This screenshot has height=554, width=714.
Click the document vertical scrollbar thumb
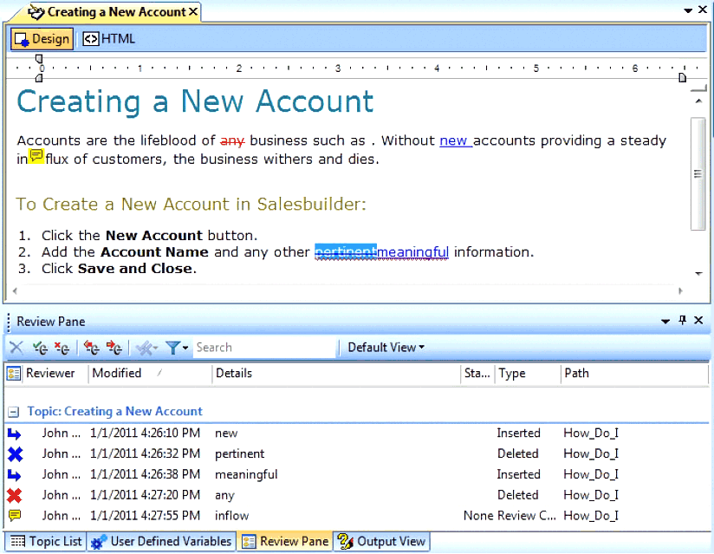pos(697,173)
